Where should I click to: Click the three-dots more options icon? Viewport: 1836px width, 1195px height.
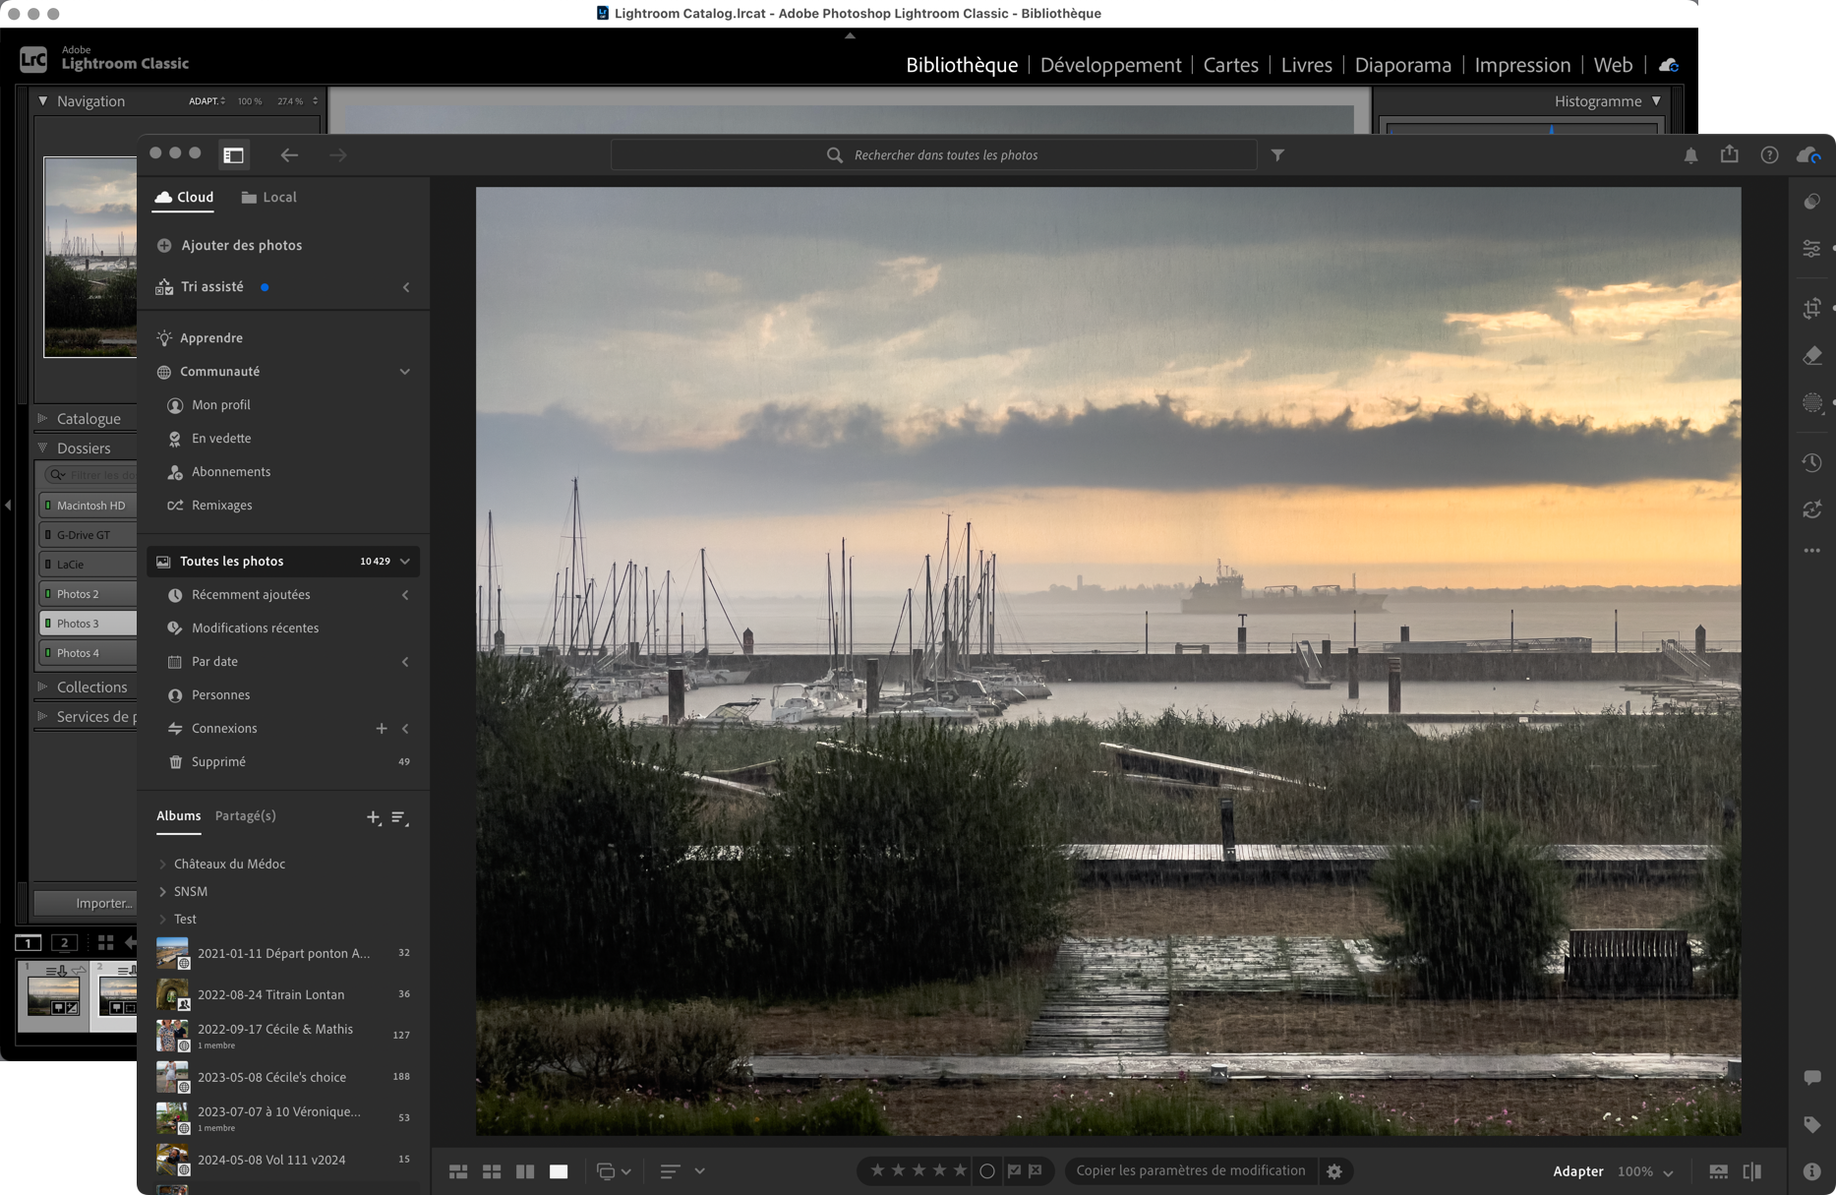click(1811, 551)
